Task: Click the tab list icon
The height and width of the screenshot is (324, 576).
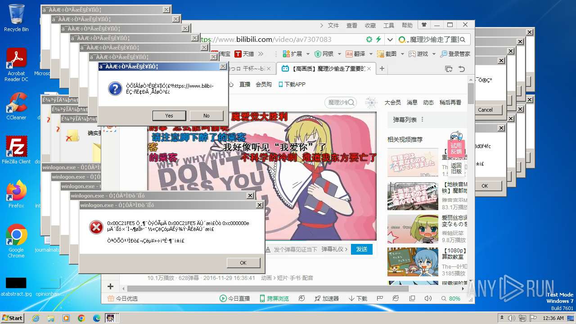Action: coord(449,69)
